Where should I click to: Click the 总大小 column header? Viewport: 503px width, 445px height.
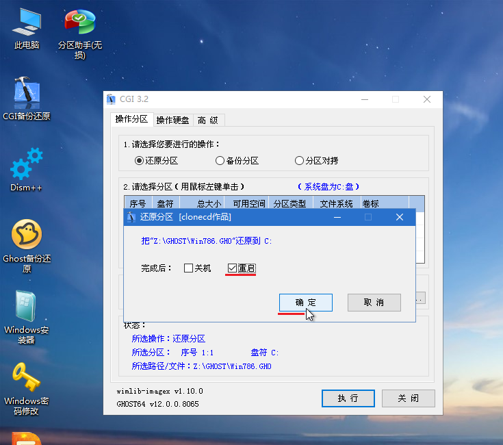[x=202, y=204]
